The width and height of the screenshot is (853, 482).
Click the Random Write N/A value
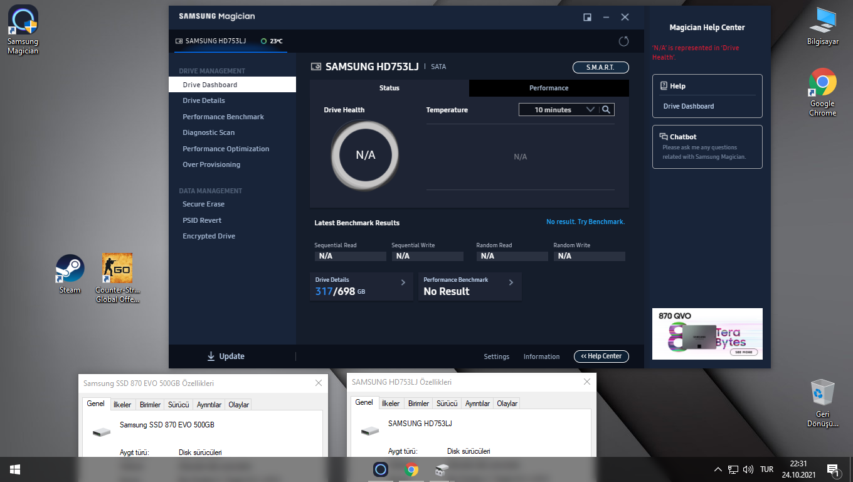pyautogui.click(x=589, y=256)
